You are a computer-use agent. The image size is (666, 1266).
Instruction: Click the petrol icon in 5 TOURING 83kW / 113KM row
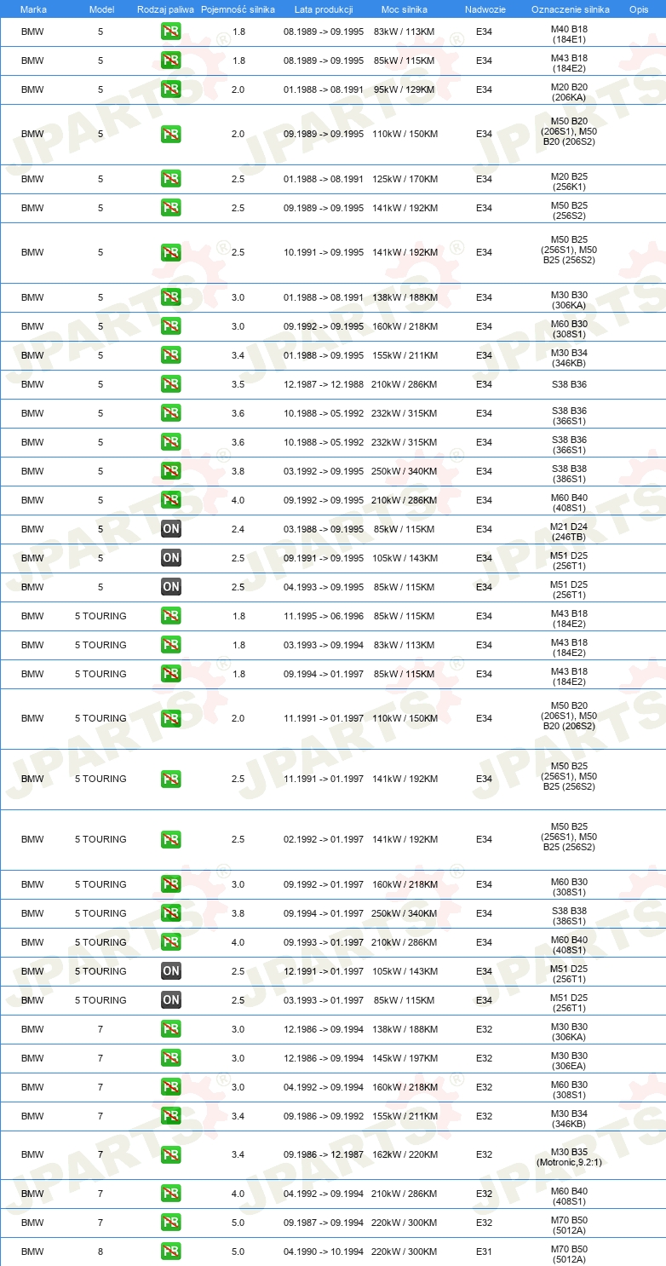(171, 645)
